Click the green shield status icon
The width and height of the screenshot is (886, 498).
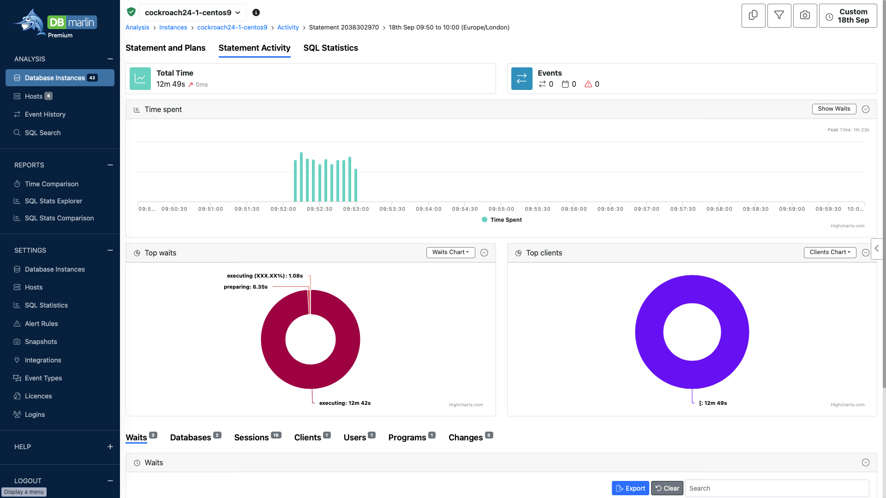[x=131, y=12]
